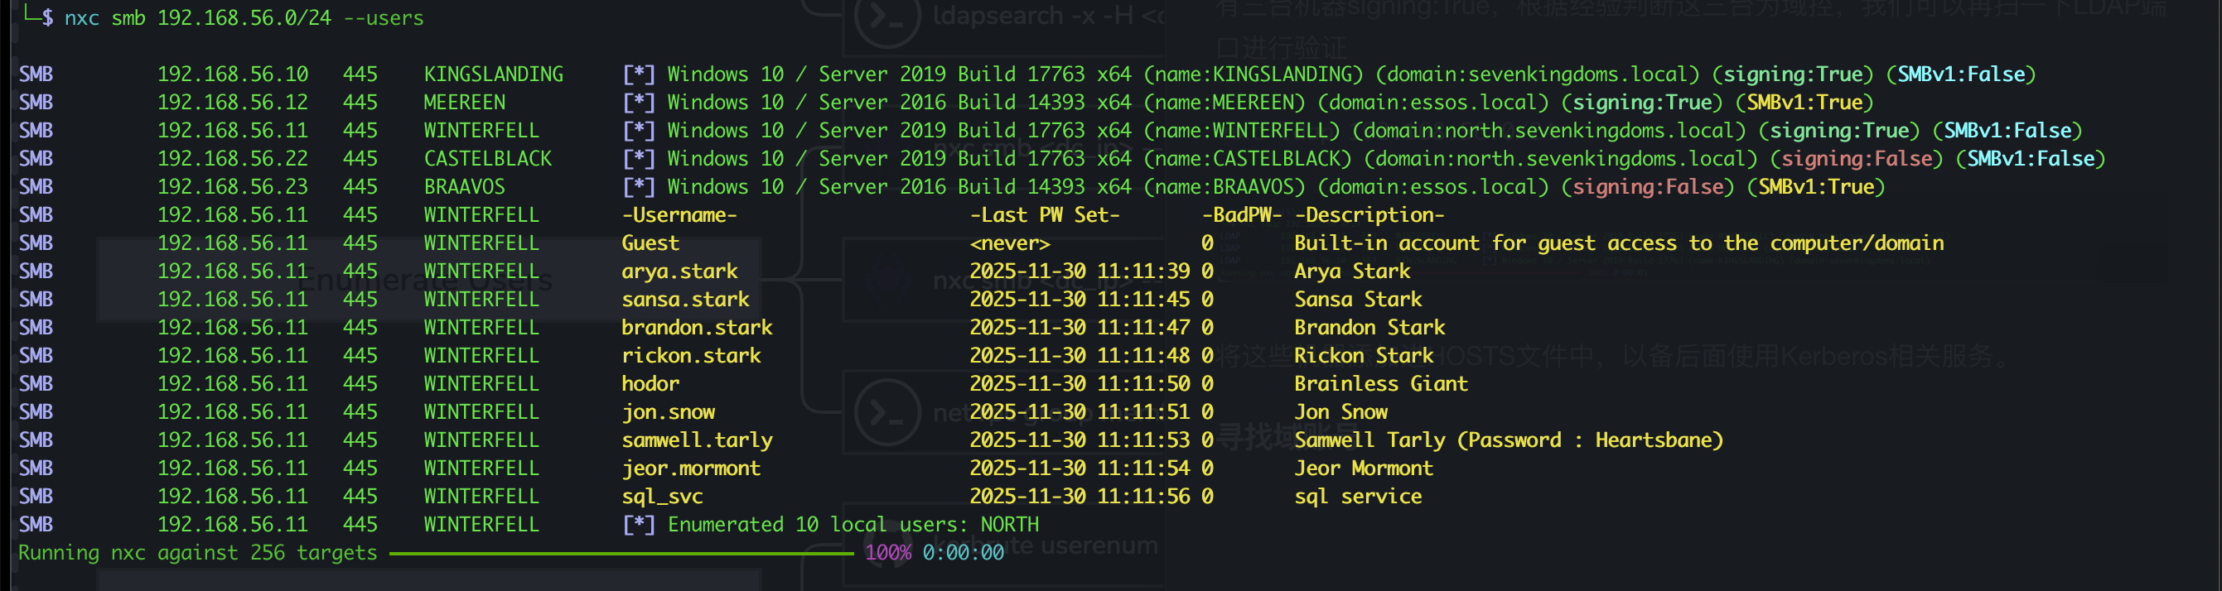Click the '-BadPW-' column header
This screenshot has height=591, width=2222.
point(1242,215)
